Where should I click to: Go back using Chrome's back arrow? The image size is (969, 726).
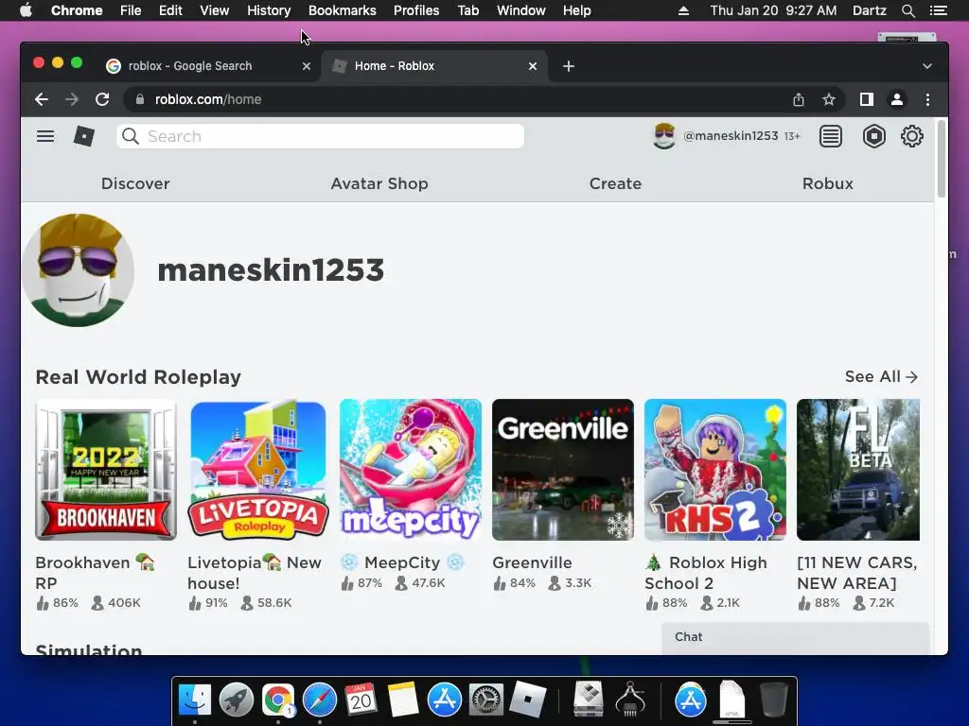click(x=42, y=99)
